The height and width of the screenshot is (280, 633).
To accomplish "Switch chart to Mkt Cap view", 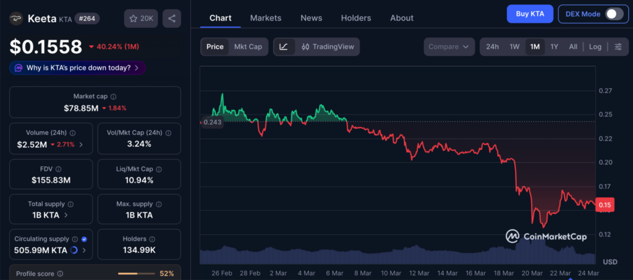I will tap(247, 47).
